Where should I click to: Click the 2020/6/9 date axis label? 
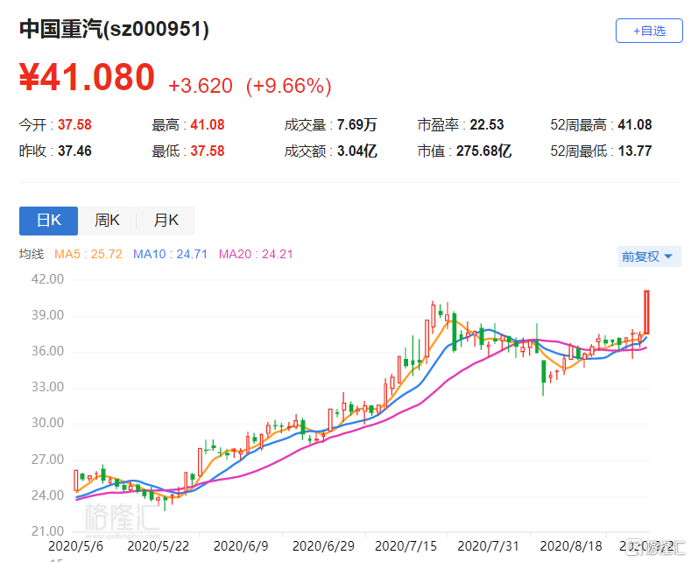(241, 546)
